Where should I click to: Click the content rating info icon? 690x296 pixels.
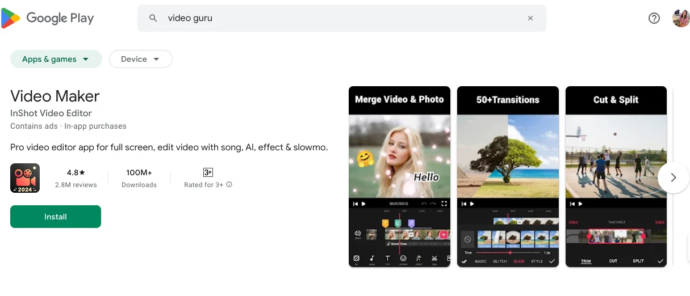pyautogui.click(x=229, y=185)
